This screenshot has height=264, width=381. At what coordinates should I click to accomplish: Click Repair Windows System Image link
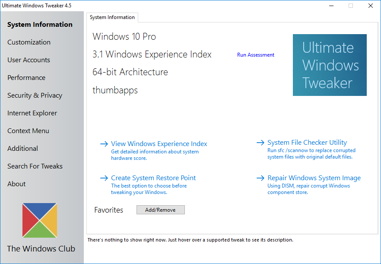(x=314, y=178)
